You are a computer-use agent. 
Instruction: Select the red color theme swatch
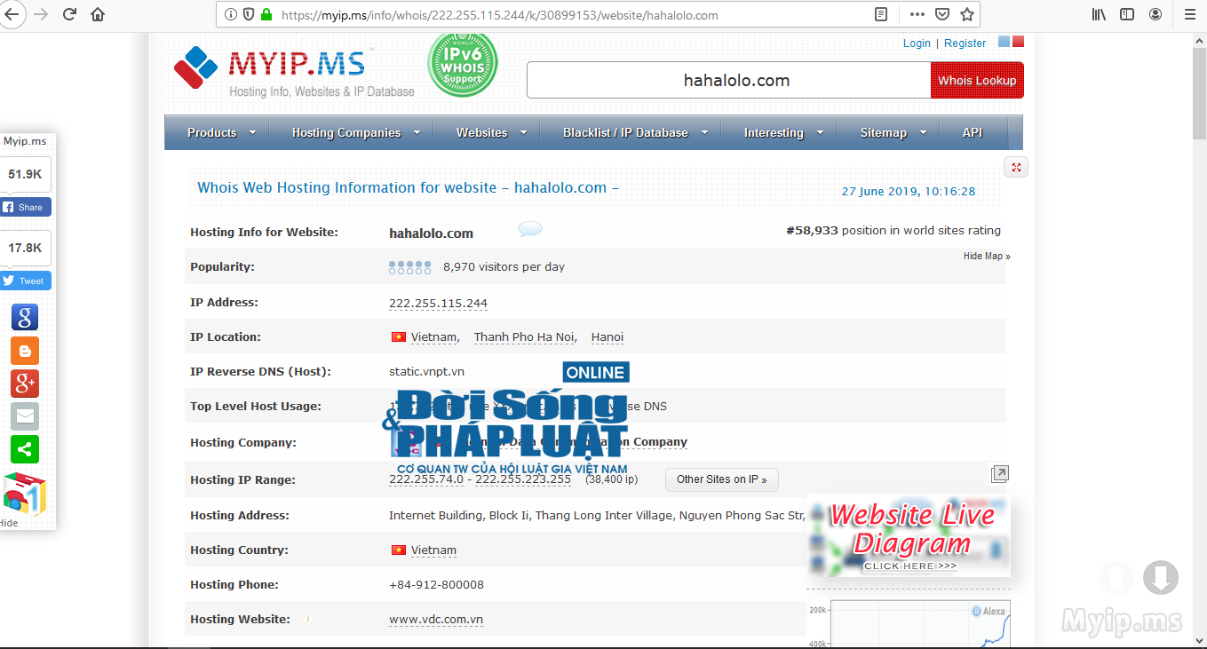(1018, 42)
